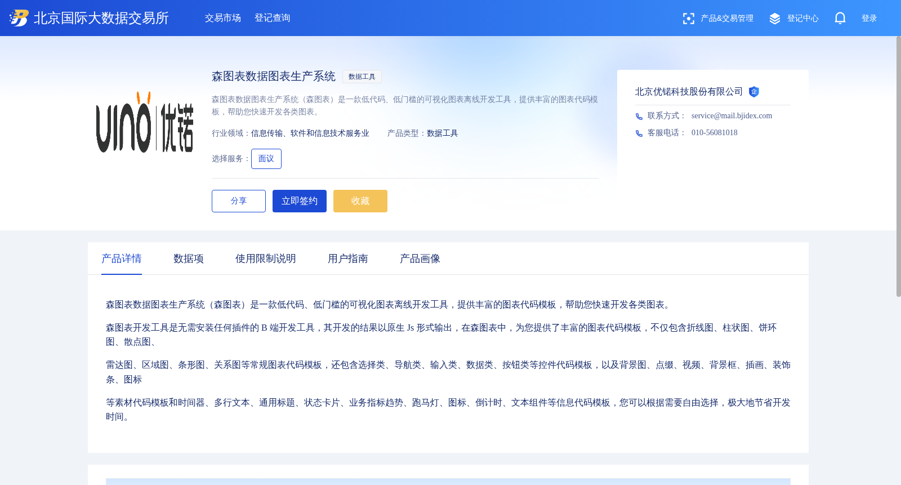Click the phone icon beside 联系方式
The width and height of the screenshot is (901, 485).
tap(639, 117)
